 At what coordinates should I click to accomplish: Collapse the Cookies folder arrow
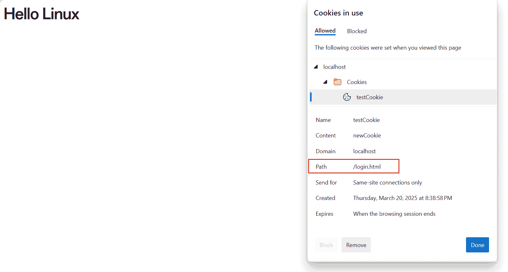(325, 82)
